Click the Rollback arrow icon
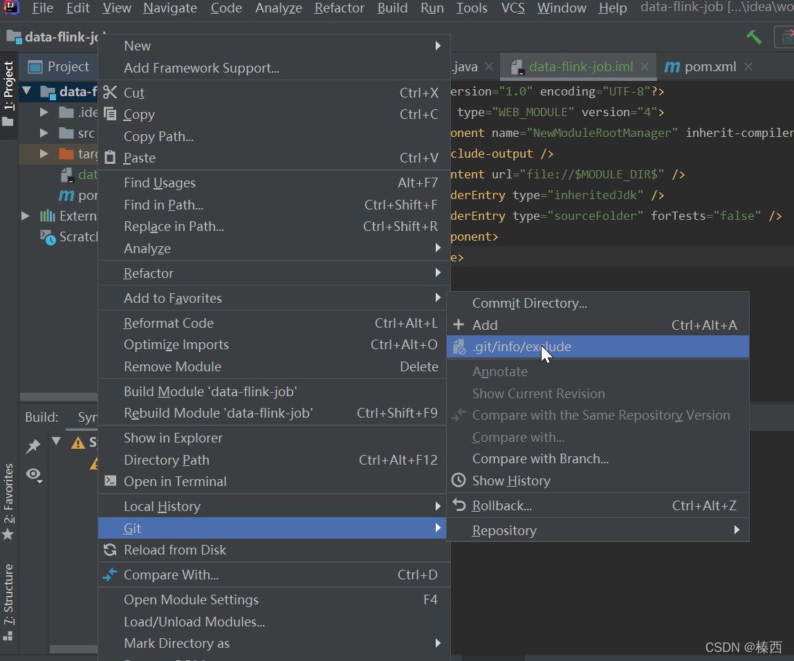This screenshot has width=794, height=661. (459, 505)
